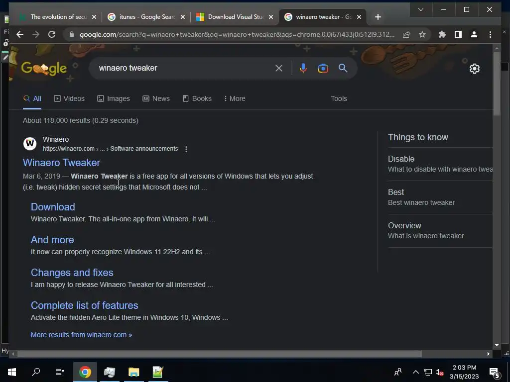
Task: Open Chrome extensions puzzle icon
Action: 442,34
